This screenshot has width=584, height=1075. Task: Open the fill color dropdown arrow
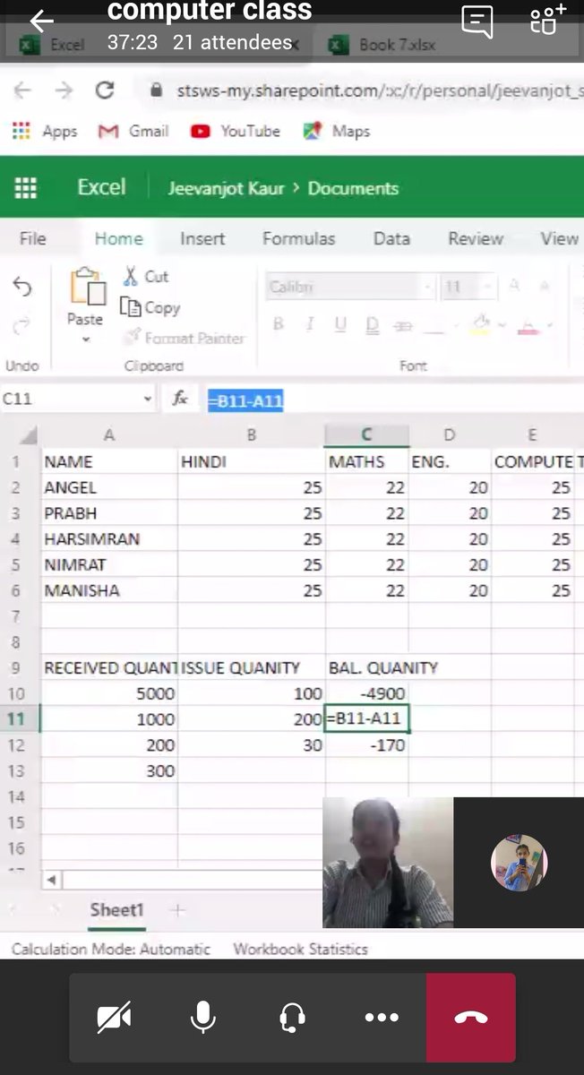point(502,325)
